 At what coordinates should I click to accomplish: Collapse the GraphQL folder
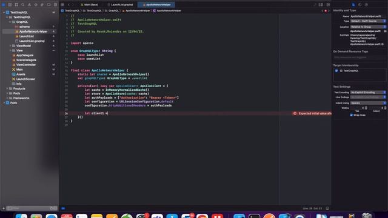point(10,22)
